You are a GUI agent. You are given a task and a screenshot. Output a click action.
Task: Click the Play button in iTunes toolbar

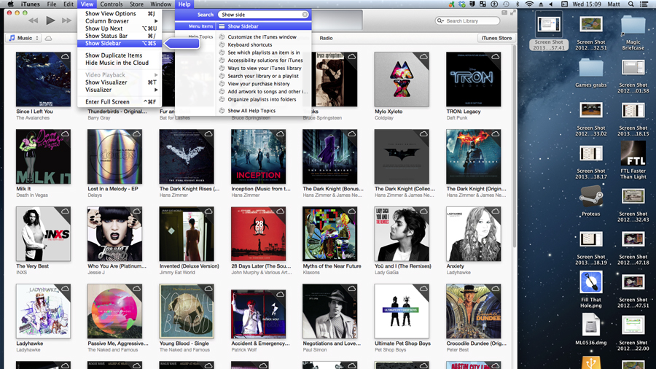50,20
